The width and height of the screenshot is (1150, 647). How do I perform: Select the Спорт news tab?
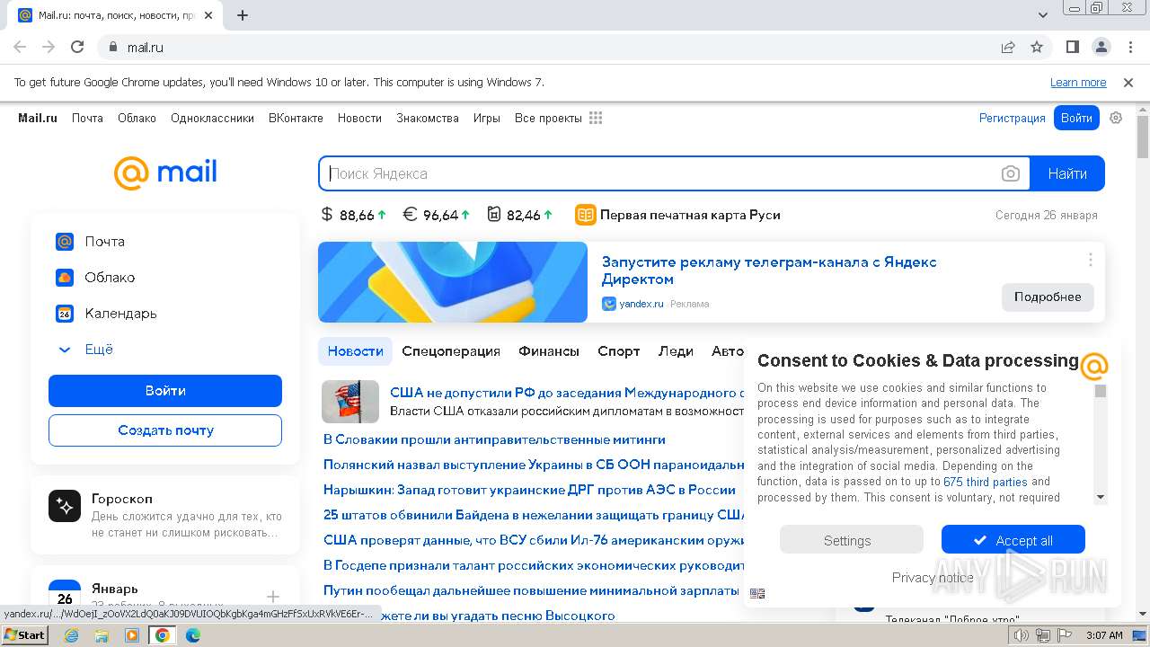(x=619, y=351)
